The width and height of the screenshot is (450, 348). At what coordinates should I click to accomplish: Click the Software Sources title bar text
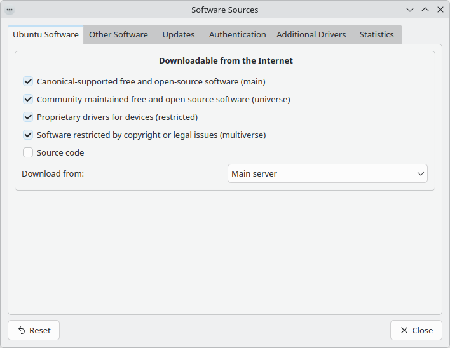(224, 10)
